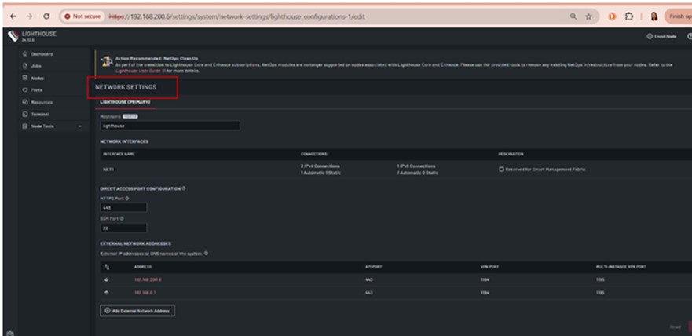Click the SSH Port field
692x336 pixels.
(x=123, y=228)
